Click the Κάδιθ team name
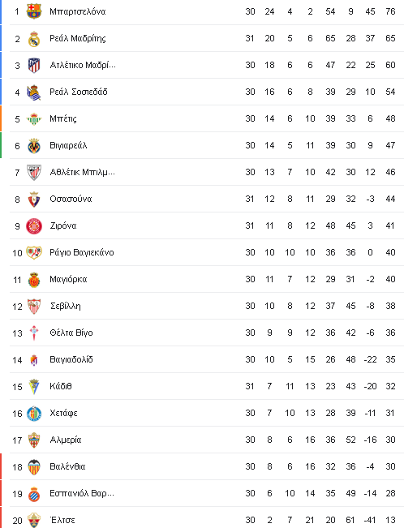 click(x=61, y=386)
